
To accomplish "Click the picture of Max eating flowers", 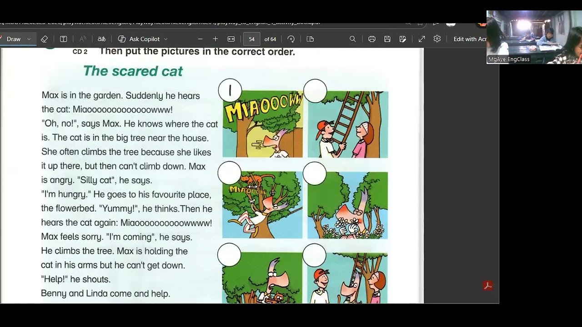I will coord(348,205).
